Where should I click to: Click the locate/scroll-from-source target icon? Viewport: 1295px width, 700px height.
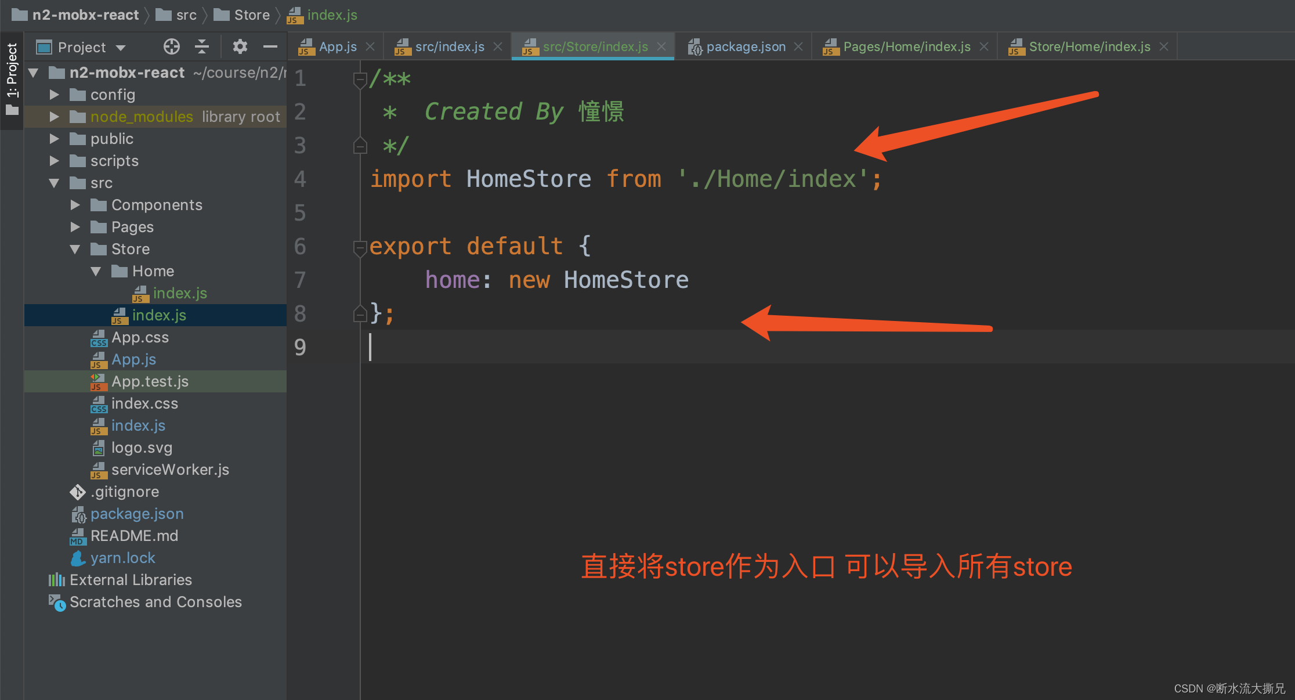pos(171,46)
